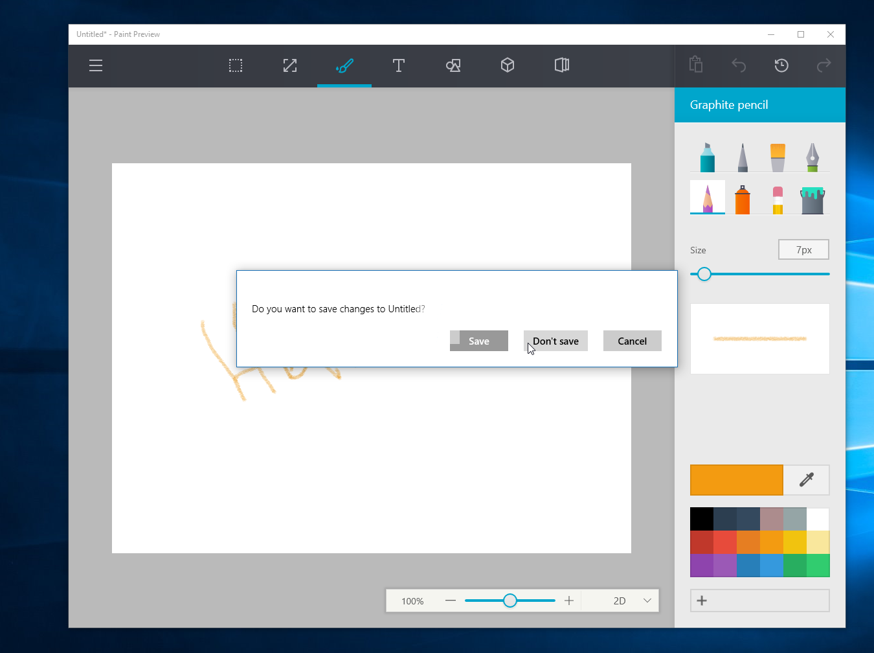874x653 pixels.
Task: Open the 3D objects tool
Action: click(508, 65)
